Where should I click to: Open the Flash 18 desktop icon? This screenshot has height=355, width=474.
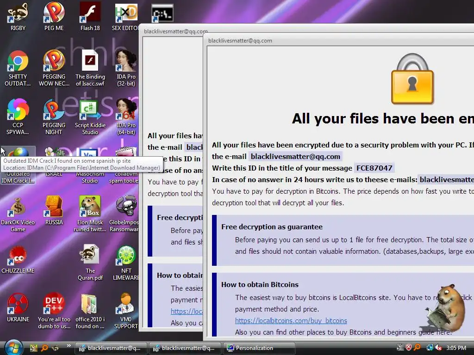point(90,17)
